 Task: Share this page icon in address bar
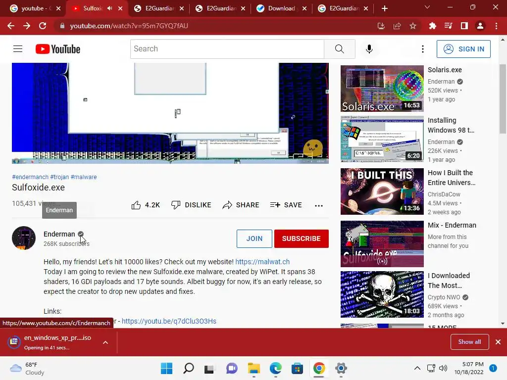point(397,26)
